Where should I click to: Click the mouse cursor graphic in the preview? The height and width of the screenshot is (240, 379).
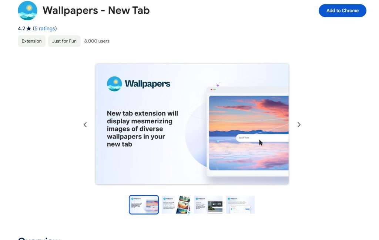pos(261,143)
